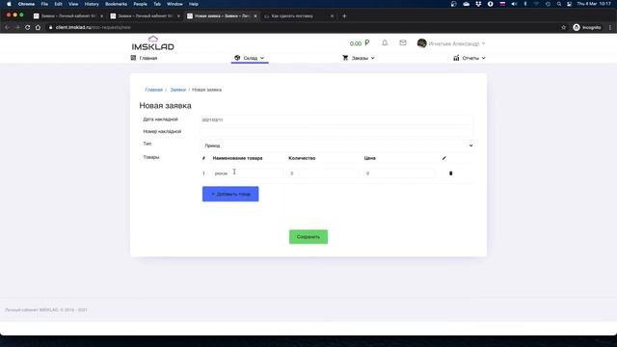Click Spotlight search icon in menu bar
Viewport: 617px width, 347px height.
click(559, 4)
